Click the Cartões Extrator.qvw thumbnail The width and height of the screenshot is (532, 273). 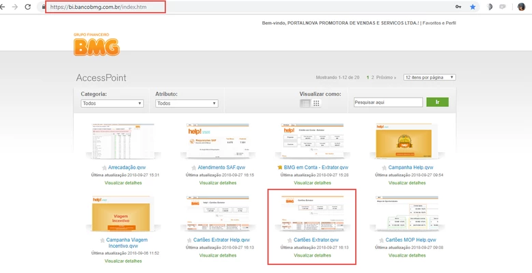pos(313,214)
